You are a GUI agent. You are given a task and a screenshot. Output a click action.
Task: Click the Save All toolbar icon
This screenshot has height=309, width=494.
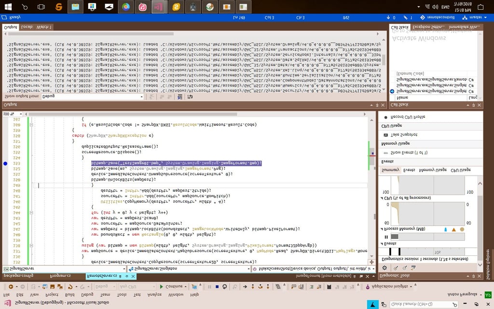point(59,287)
